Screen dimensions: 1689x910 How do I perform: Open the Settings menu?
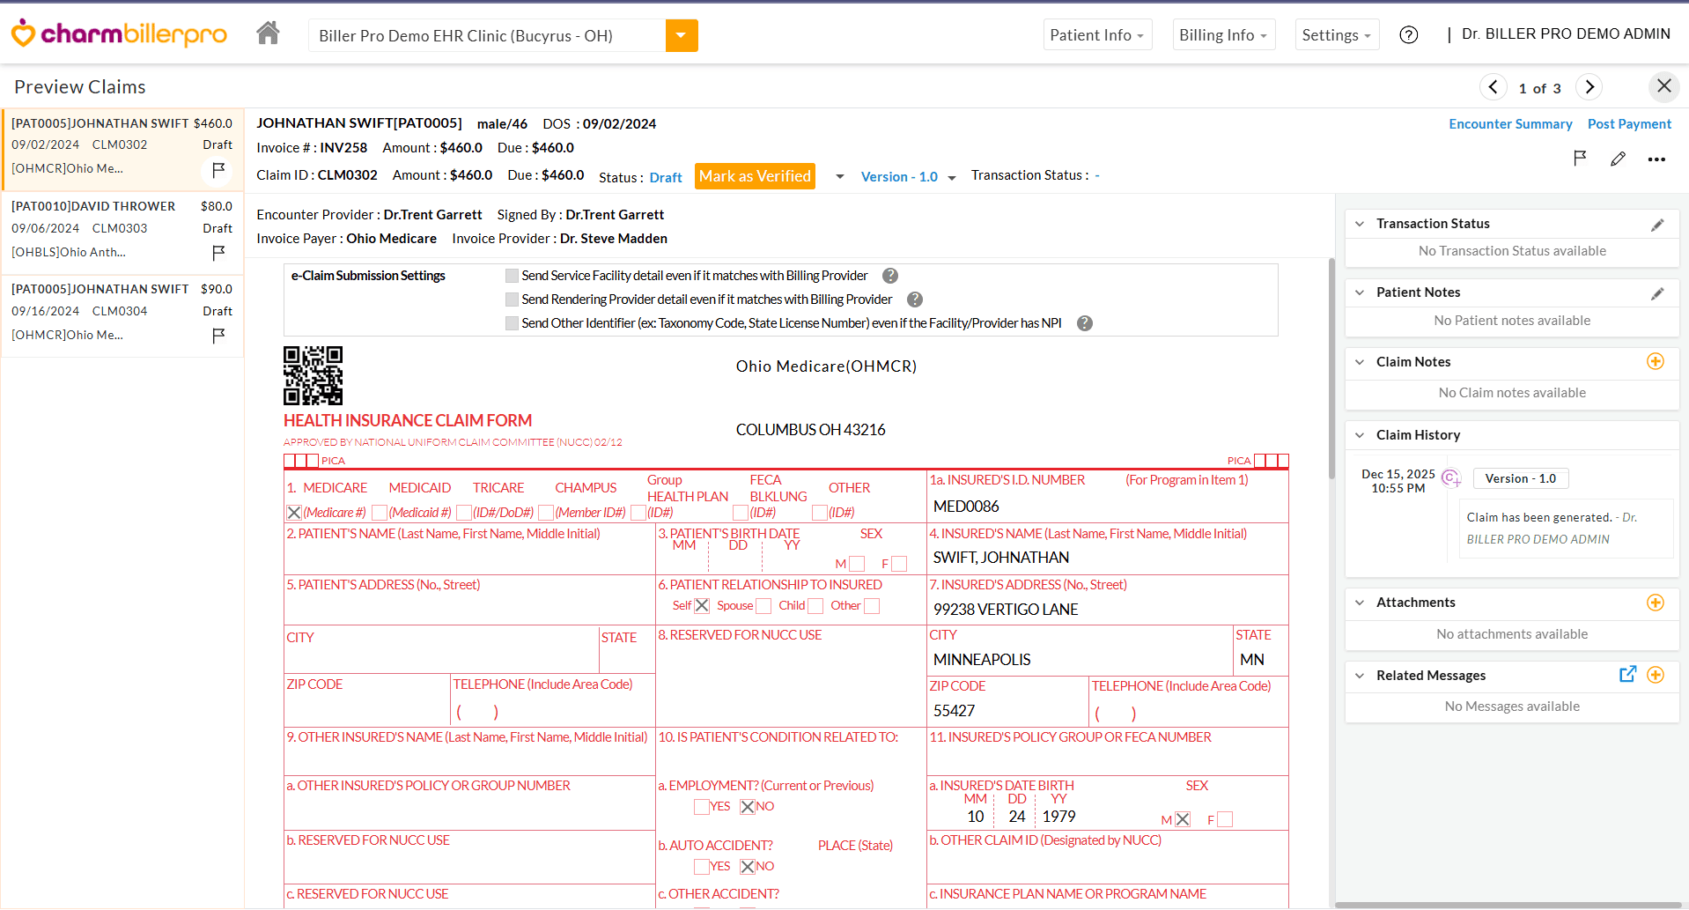(1337, 35)
